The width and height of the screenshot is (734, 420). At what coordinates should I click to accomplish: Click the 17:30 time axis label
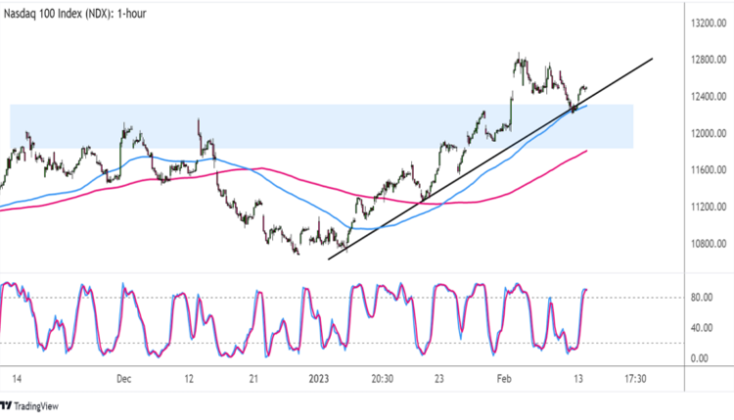click(x=636, y=378)
